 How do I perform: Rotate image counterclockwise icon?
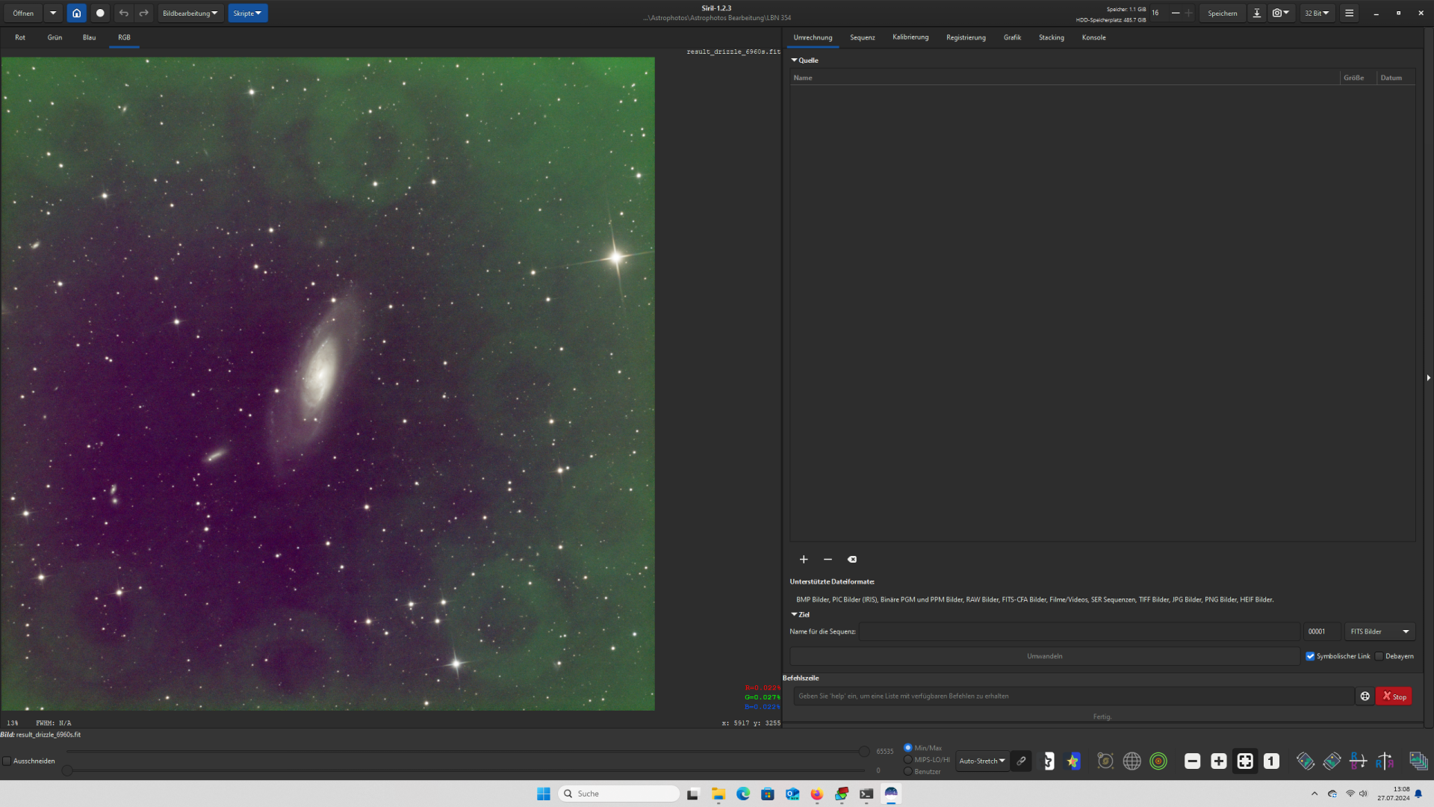[1306, 761]
